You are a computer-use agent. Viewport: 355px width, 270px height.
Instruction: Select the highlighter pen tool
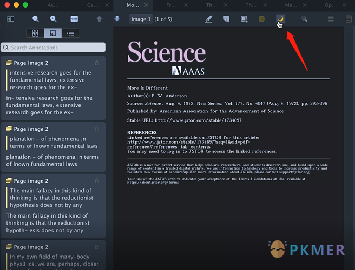pos(208,19)
